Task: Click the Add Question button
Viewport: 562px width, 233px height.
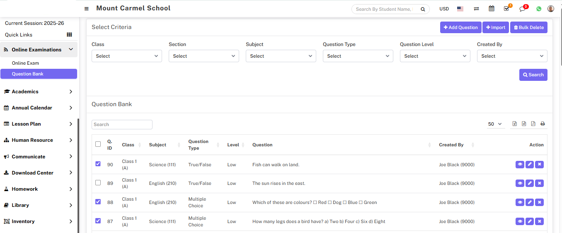Action: [x=460, y=27]
